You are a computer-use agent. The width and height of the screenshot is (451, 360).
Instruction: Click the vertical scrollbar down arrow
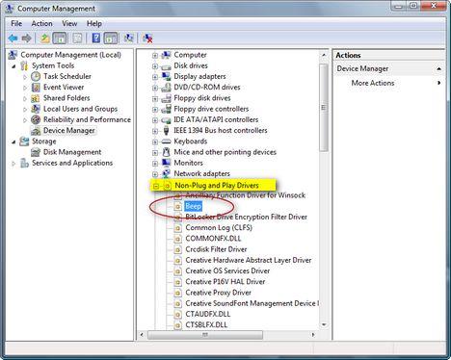point(324,324)
